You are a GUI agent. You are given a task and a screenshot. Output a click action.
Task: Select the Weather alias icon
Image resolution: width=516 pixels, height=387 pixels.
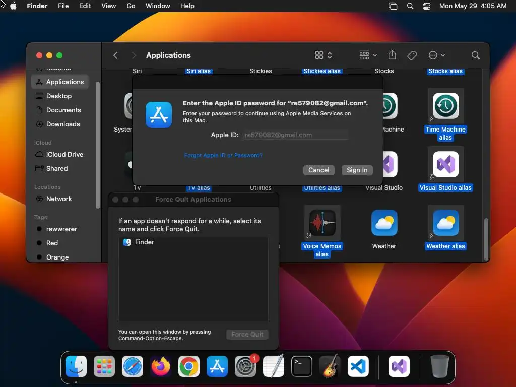point(445,223)
